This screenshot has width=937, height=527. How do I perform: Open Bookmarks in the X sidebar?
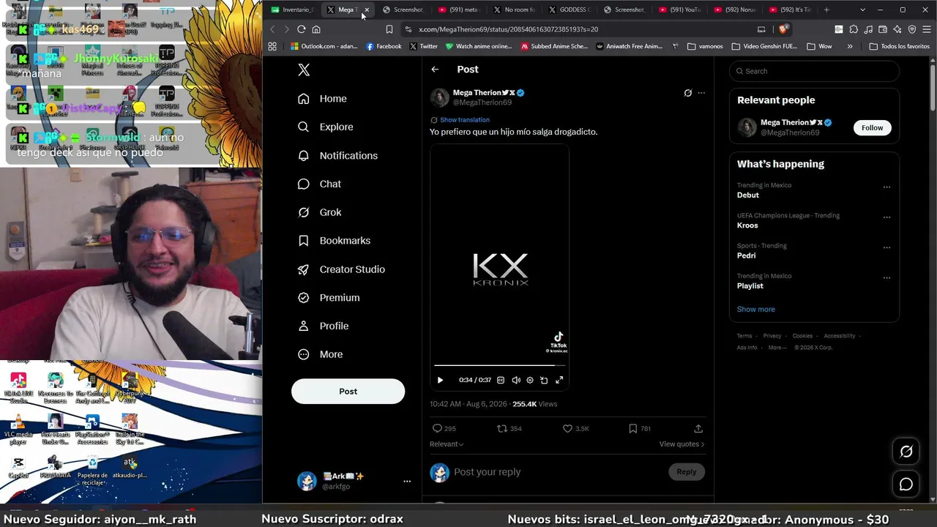point(335,241)
